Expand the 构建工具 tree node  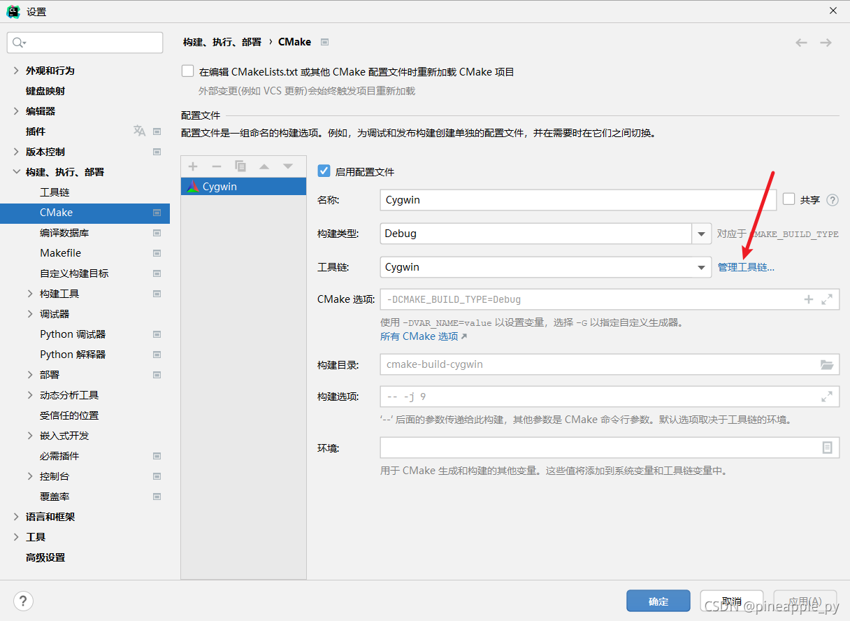click(x=30, y=294)
